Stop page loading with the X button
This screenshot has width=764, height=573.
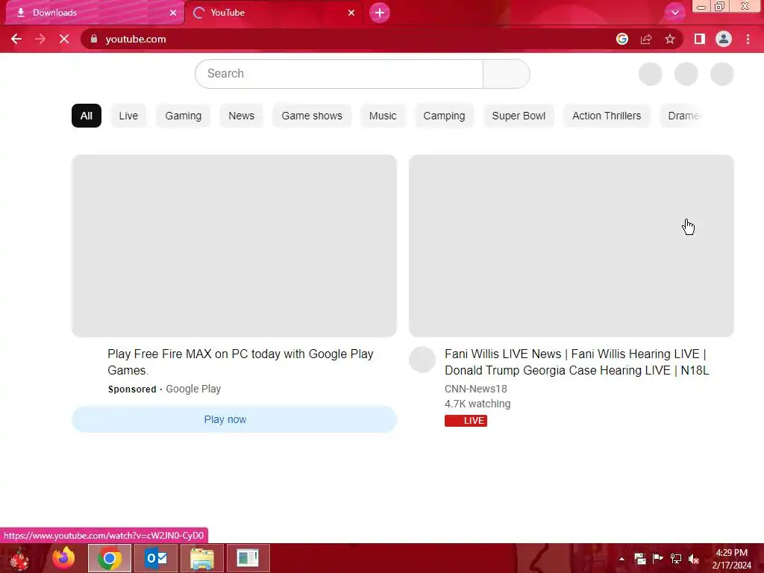[64, 39]
